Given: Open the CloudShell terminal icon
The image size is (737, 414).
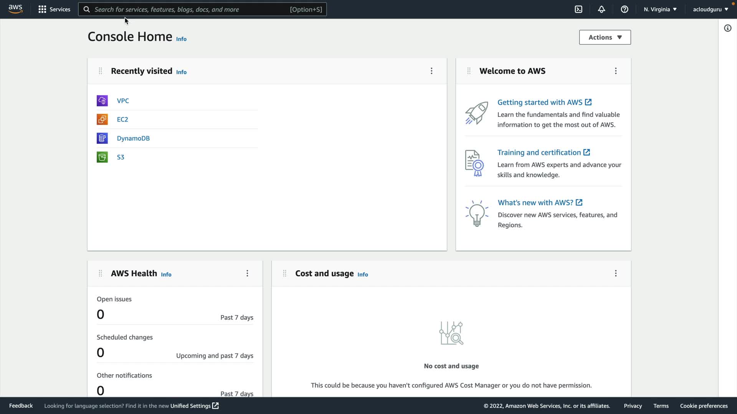Looking at the screenshot, I should click(578, 9).
